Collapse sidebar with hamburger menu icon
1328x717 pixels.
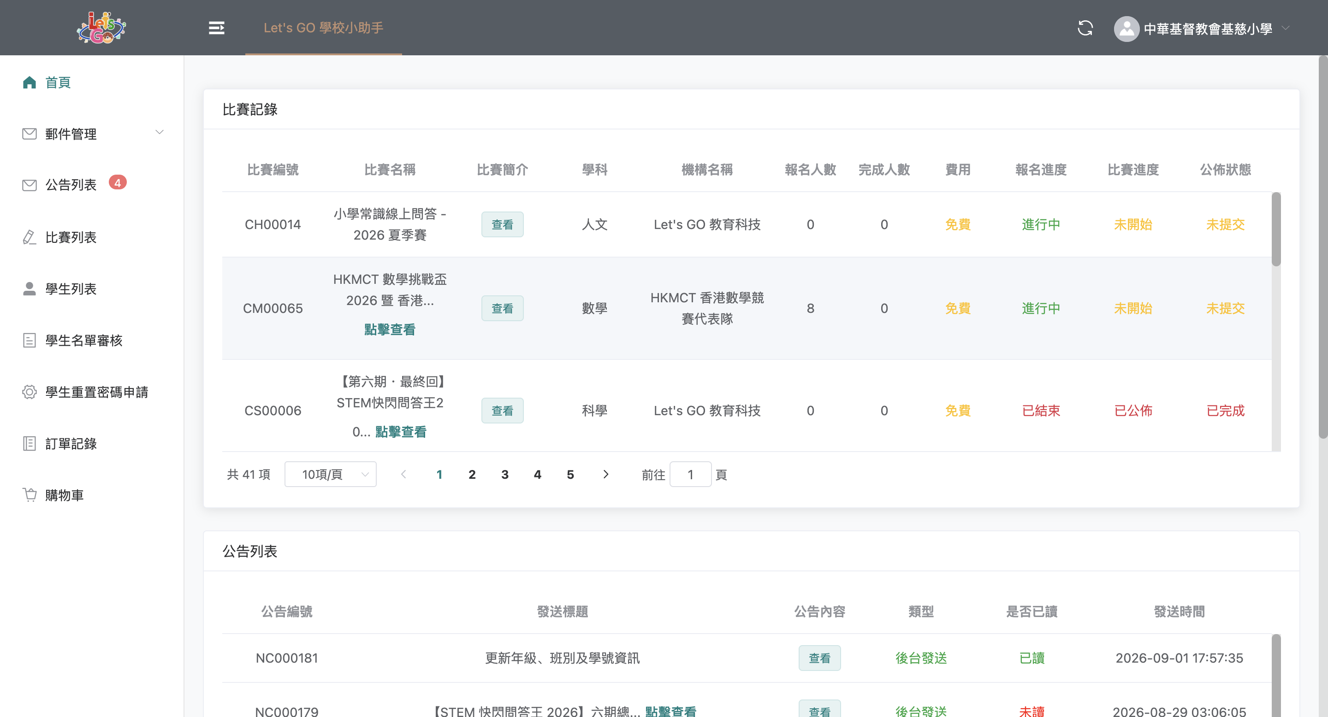click(217, 28)
